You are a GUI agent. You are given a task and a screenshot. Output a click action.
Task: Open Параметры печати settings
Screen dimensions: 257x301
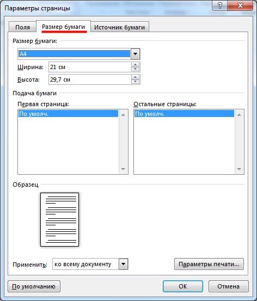(x=209, y=264)
